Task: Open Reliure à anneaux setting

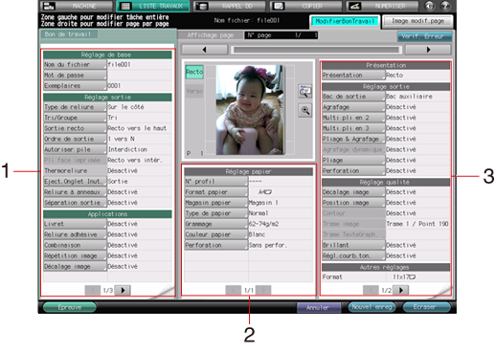Action: 75,192
